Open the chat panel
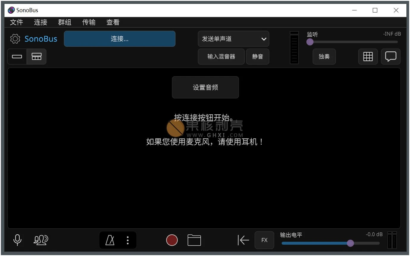The height and width of the screenshot is (256, 410). 391,57
